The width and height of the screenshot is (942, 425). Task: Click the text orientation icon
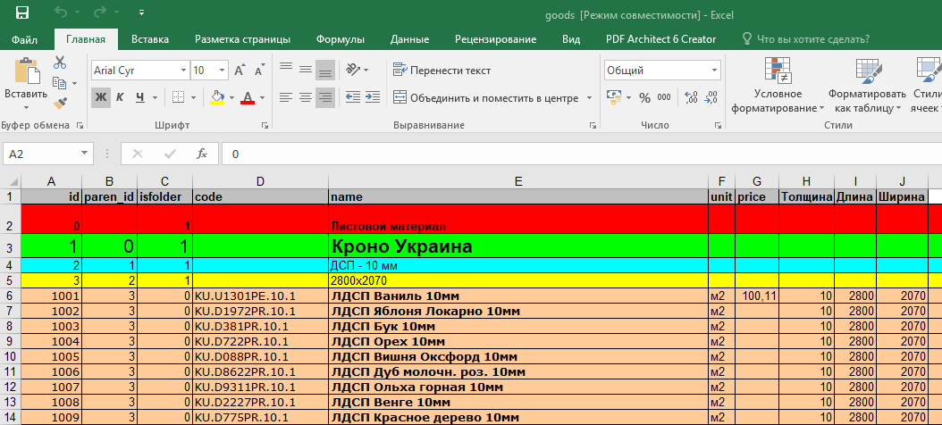354,71
